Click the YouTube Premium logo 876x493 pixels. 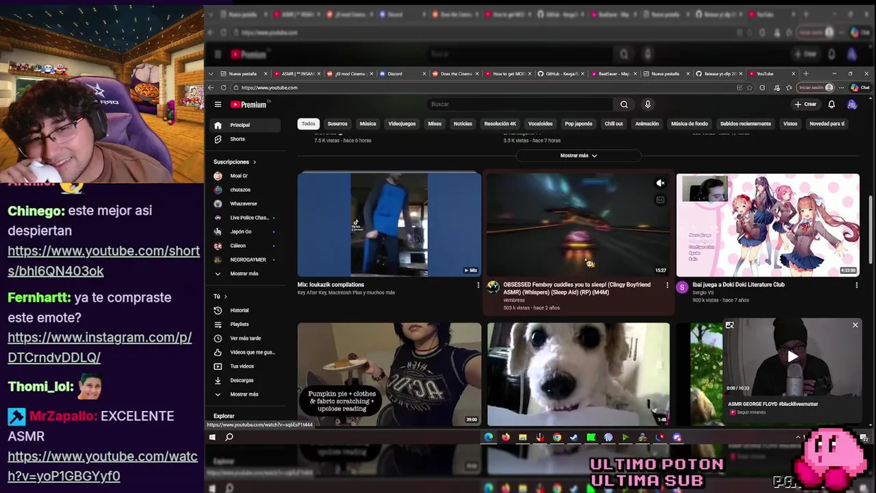[x=248, y=104]
